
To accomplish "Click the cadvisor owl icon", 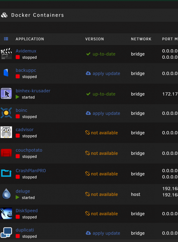I will (6, 132).
